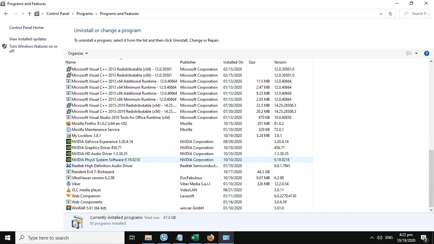Screen dimensions: 434x244
Task: Select Visual C++ 2013 Redistributable (x86) row
Action: (189, 75)
